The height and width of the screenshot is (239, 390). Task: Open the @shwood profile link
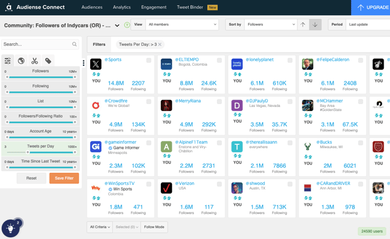pos(256,183)
